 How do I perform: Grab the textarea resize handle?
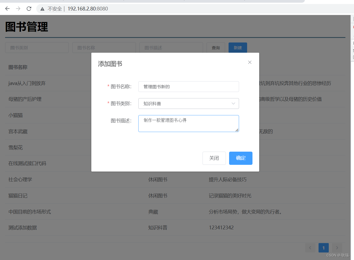pyautogui.click(x=237, y=130)
